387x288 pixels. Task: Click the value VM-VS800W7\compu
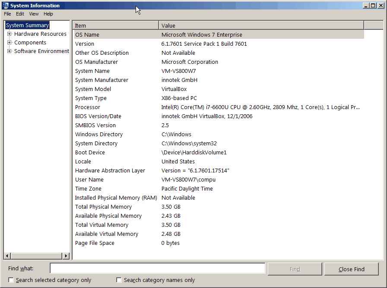(189, 180)
